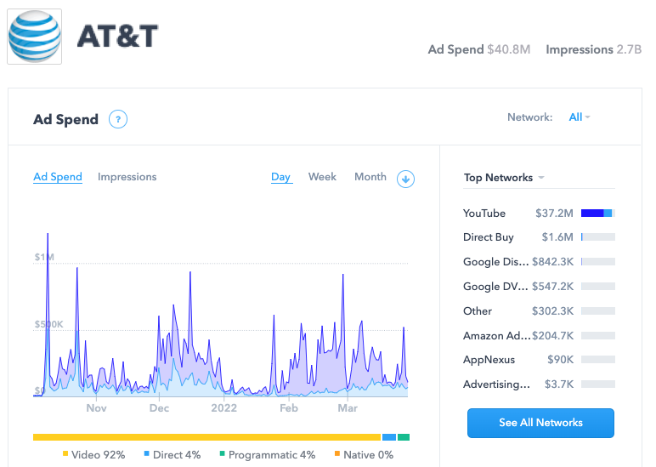Click the YouTube spend bar
Screen dimensions: 656x467
click(598, 214)
